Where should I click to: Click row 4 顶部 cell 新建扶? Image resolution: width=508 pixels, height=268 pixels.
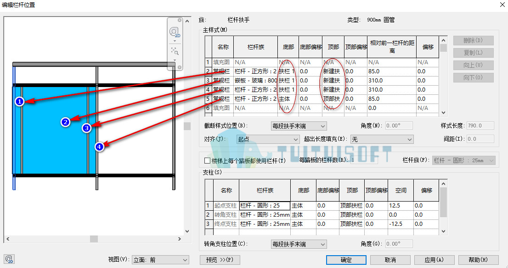click(333, 89)
